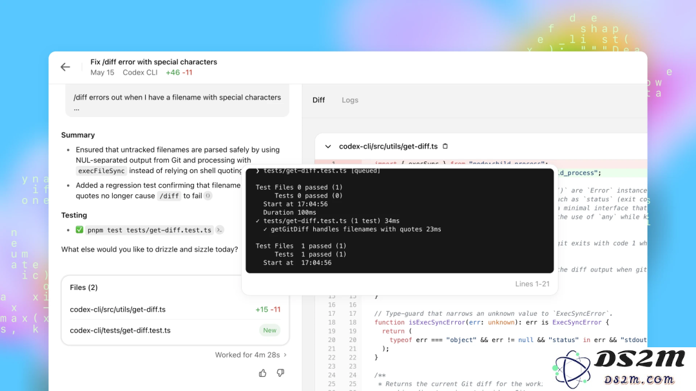
Task: Click the '+15 -11' count for get-diff.ts
Action: [x=267, y=309]
